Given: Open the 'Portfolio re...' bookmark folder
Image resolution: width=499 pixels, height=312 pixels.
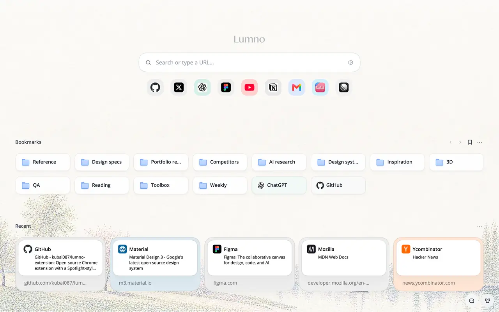Looking at the screenshot, I should click(x=161, y=162).
